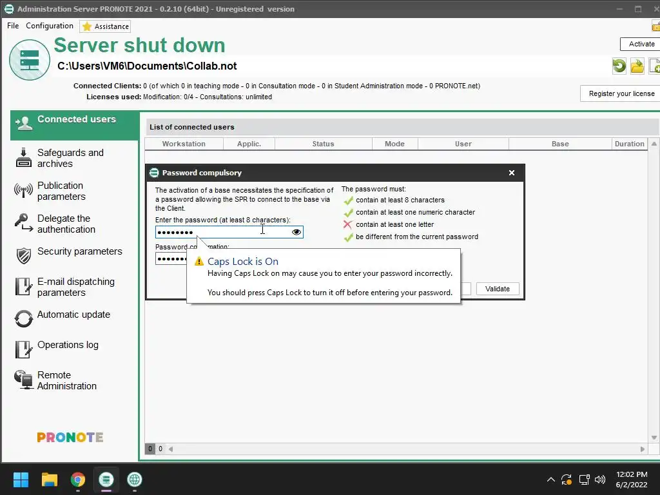The width and height of the screenshot is (660, 495).
Task: Sort by Workstation column
Action: click(184, 144)
